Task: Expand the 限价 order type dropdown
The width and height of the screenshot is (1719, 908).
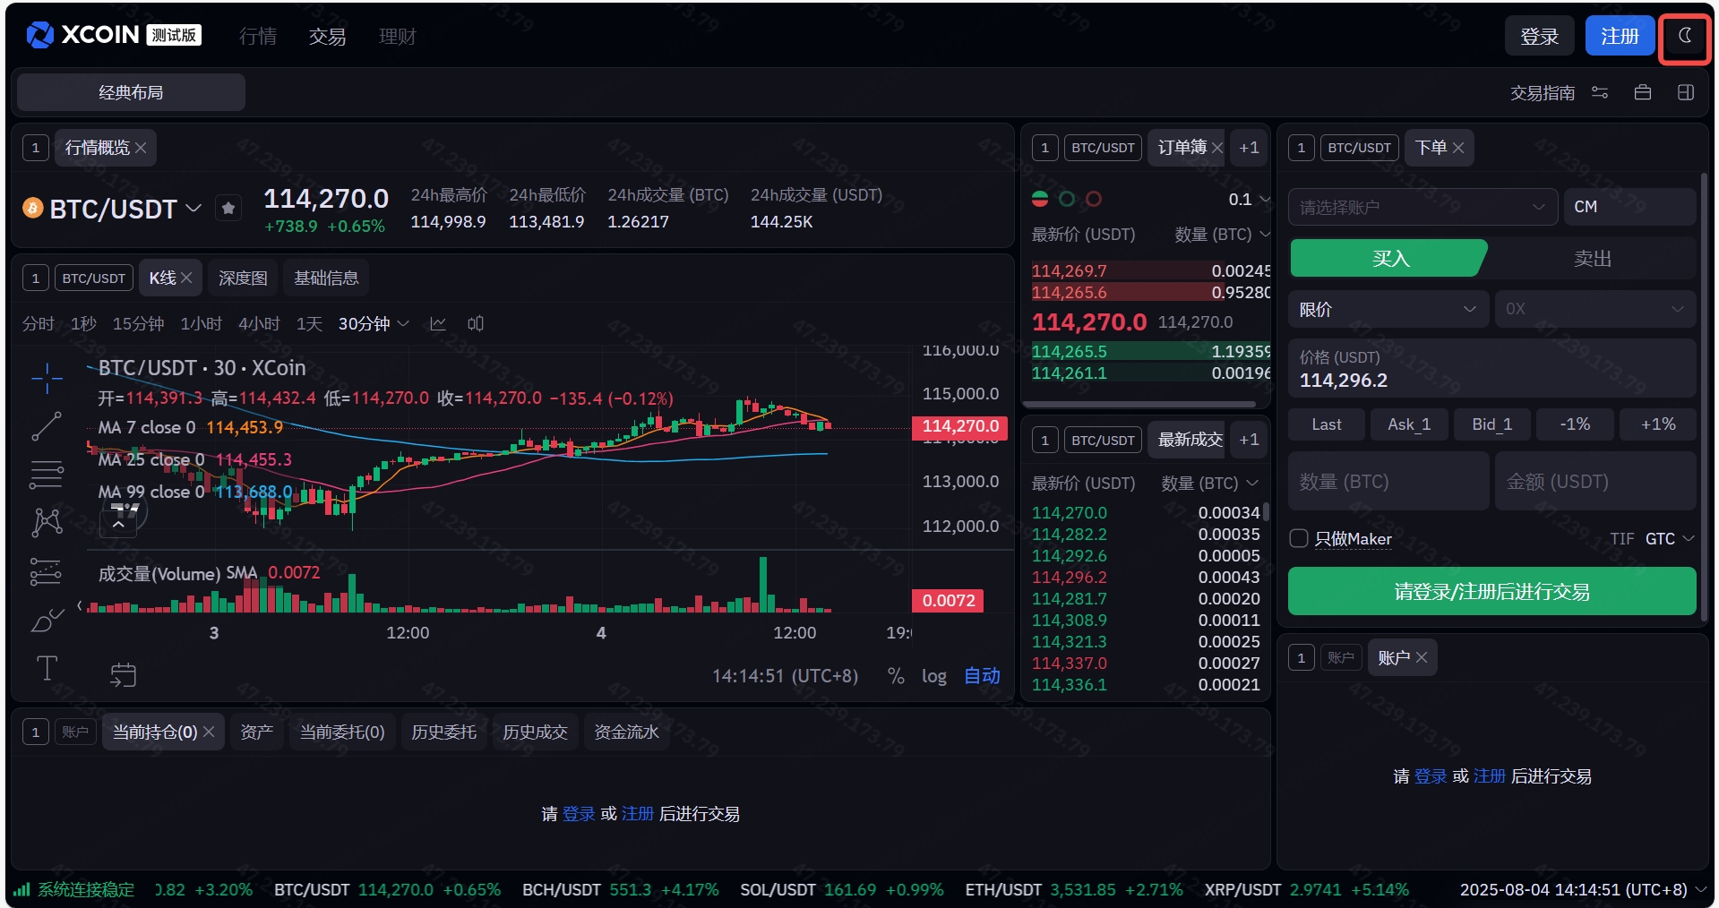Action: coord(1387,310)
